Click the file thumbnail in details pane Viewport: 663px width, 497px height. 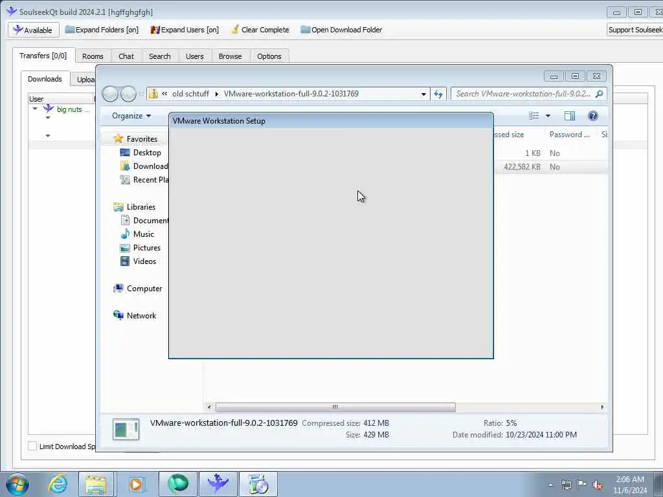126,429
